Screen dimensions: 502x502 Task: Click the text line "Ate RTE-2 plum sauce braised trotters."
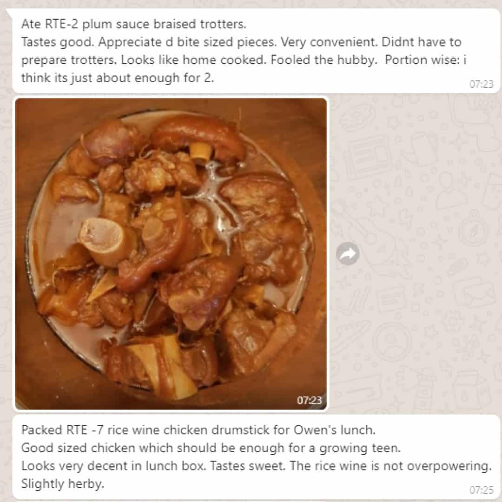pyautogui.click(x=134, y=24)
